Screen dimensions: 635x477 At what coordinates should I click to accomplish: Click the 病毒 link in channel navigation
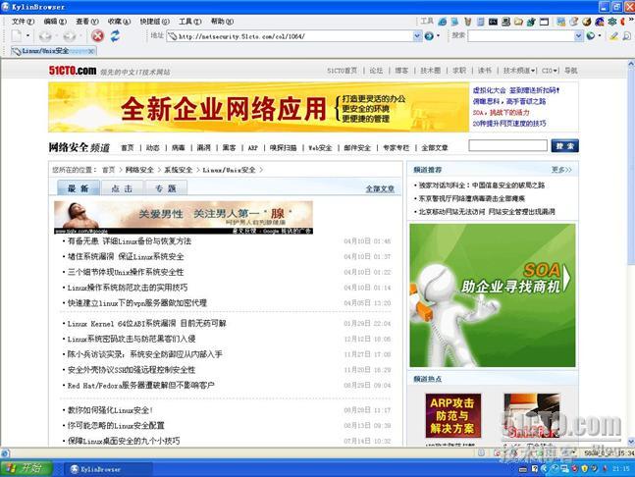(x=179, y=148)
